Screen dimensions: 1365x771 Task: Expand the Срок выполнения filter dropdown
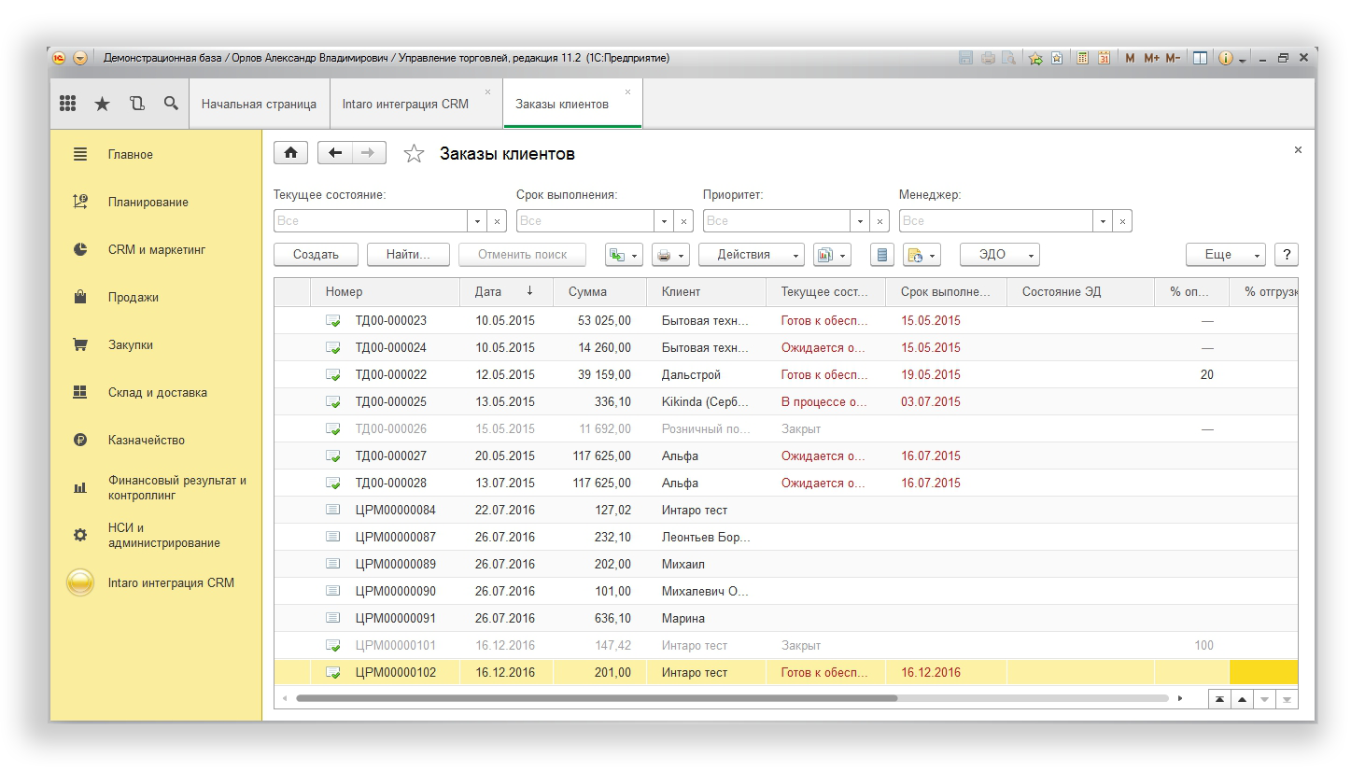pos(664,221)
